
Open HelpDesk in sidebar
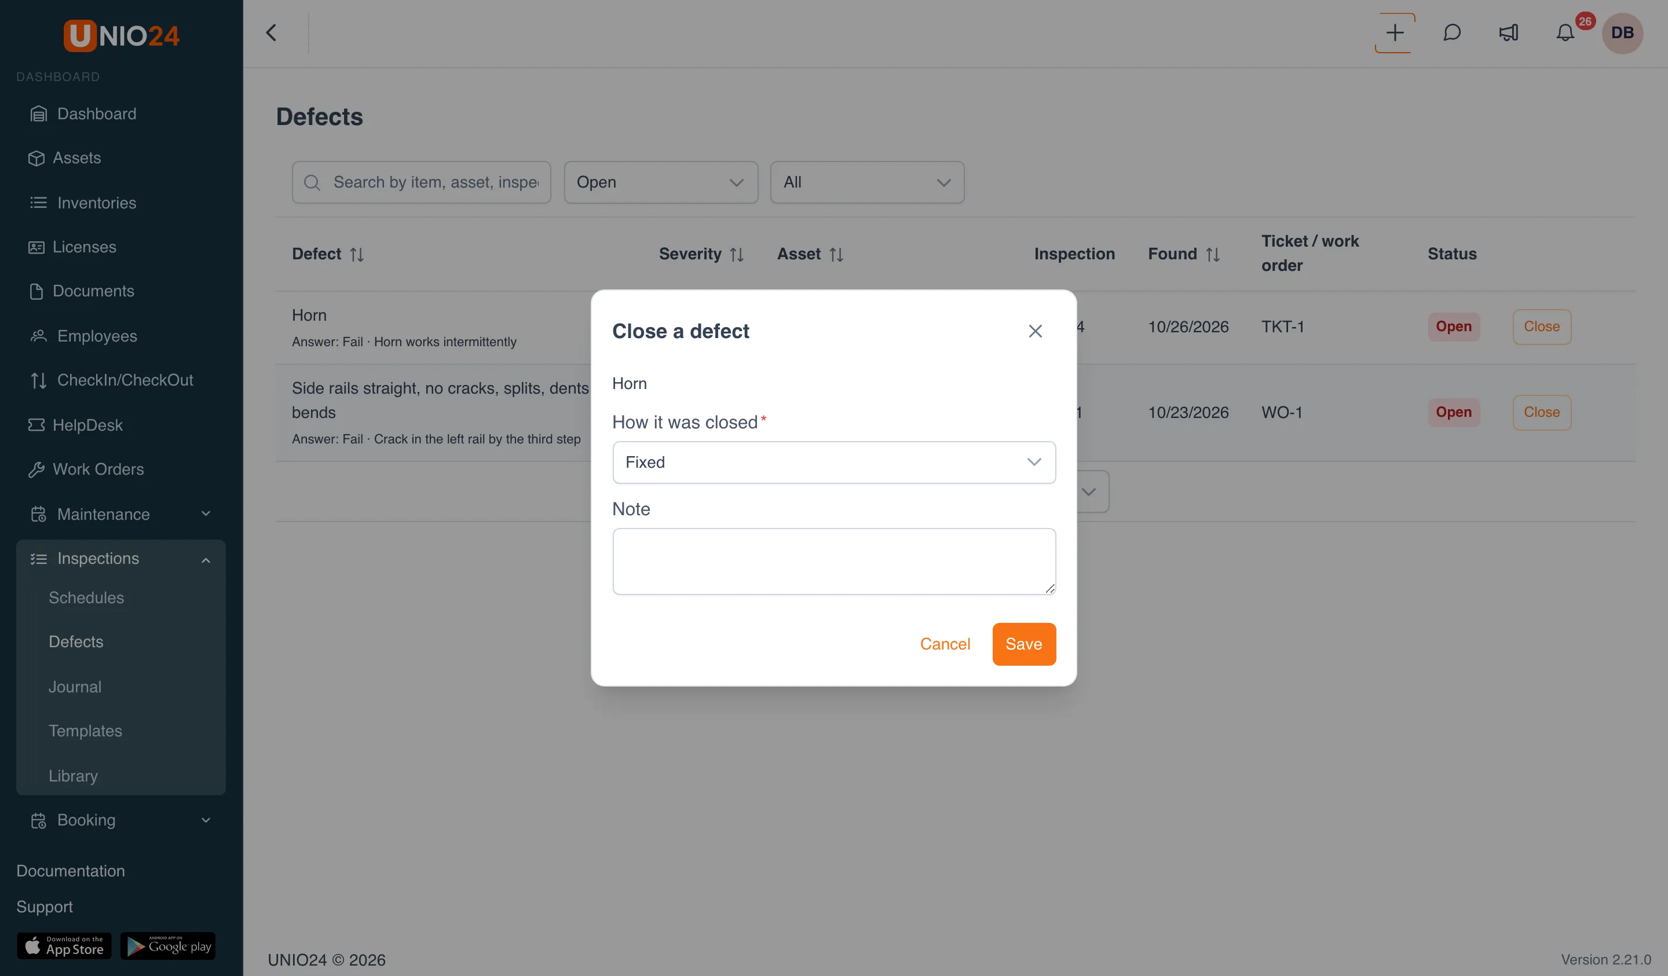click(x=75, y=425)
